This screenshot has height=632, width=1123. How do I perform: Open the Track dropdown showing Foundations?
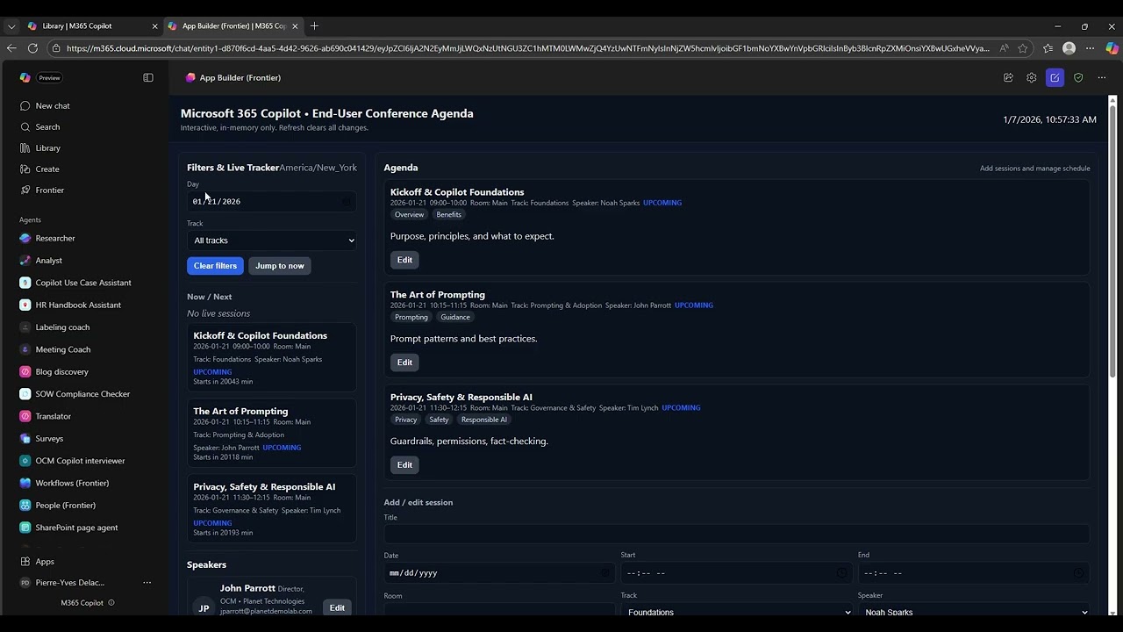point(737,612)
